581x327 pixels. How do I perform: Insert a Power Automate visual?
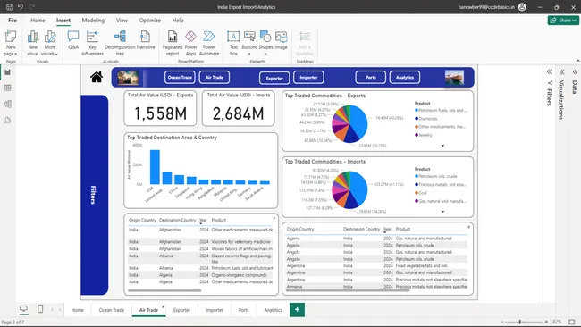(x=209, y=43)
